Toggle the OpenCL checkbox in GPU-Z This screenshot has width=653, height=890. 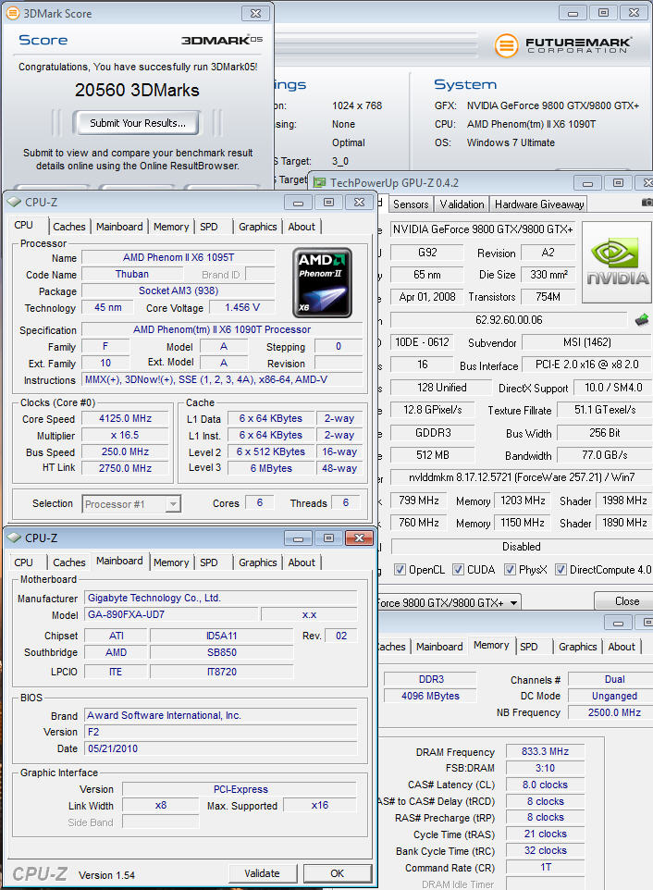click(x=400, y=569)
